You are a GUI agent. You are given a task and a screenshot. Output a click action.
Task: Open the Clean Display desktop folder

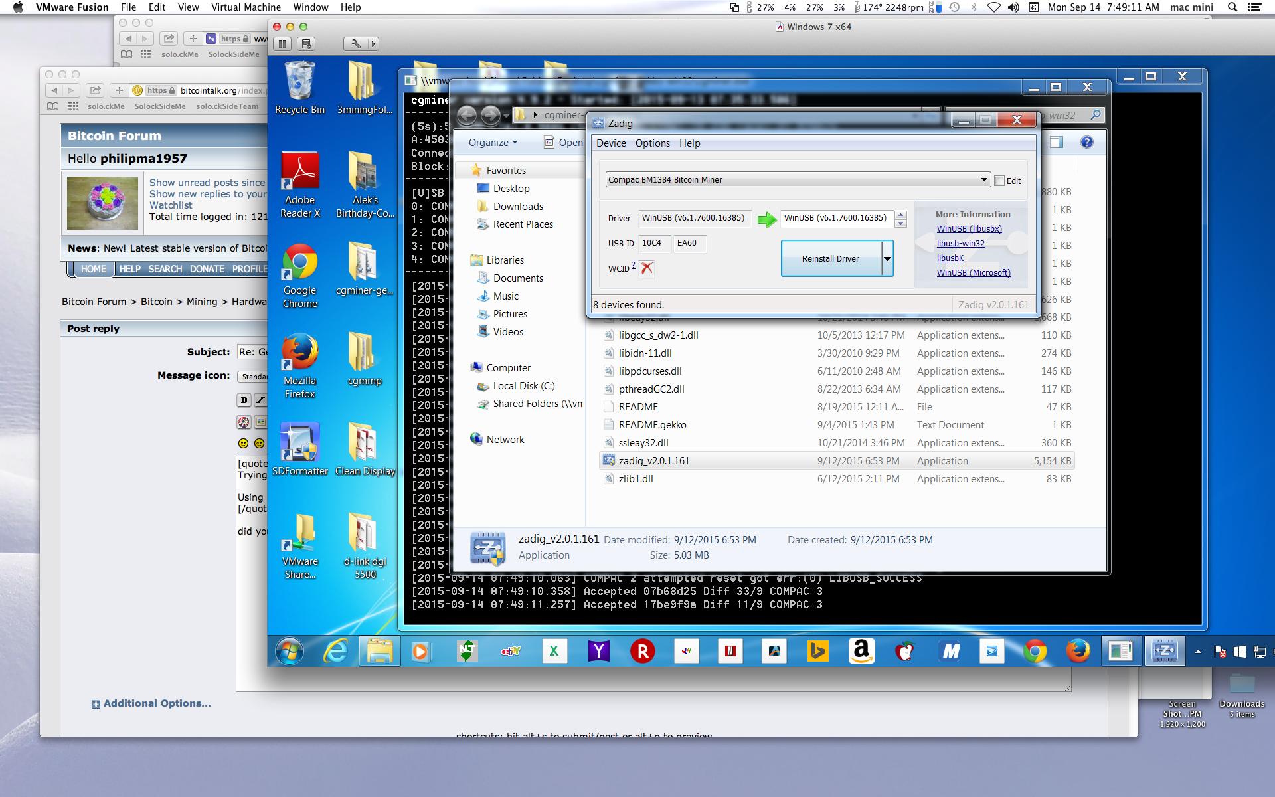365,449
